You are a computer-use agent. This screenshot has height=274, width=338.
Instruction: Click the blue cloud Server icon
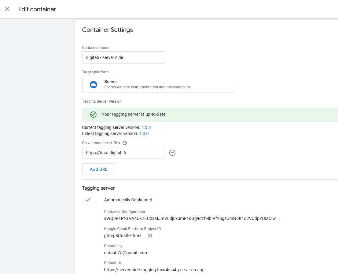(x=93, y=85)
